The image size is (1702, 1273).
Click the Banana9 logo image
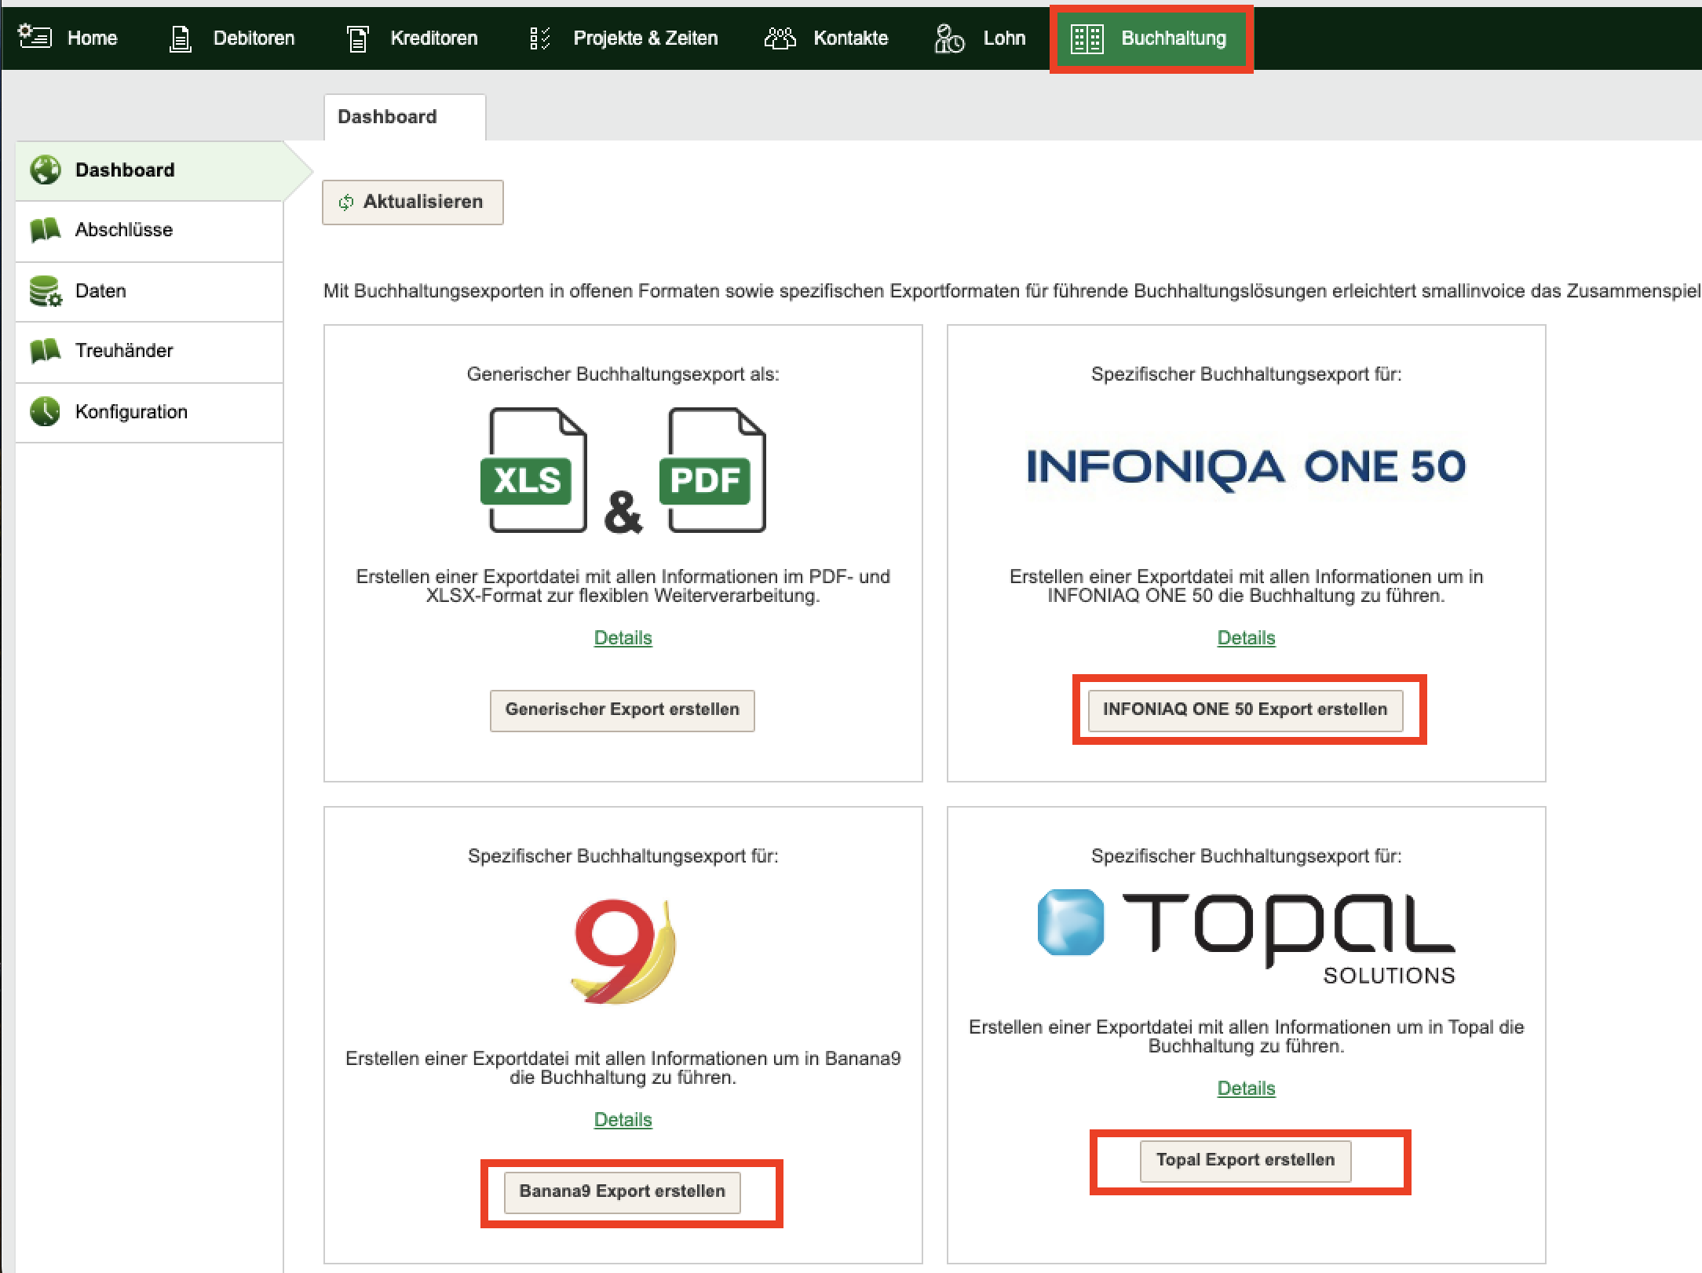[623, 950]
